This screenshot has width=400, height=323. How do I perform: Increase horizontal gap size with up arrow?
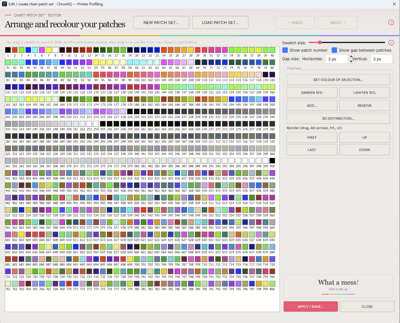pyautogui.click(x=351, y=57)
